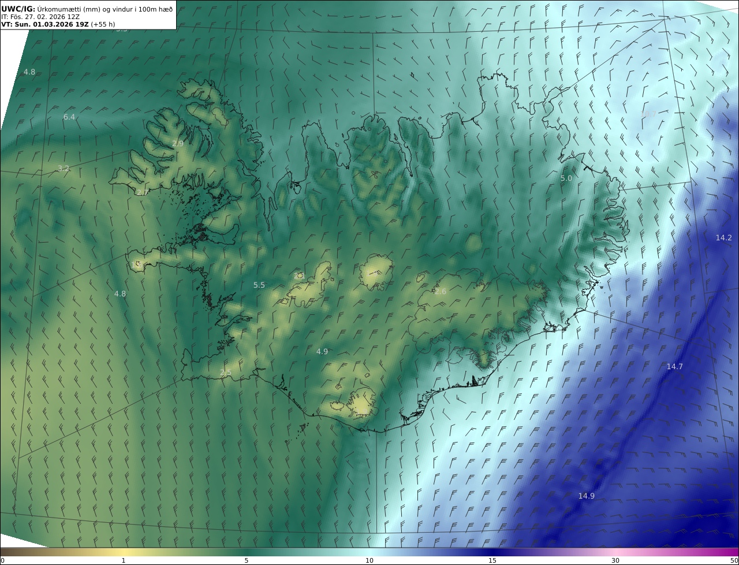Image resolution: width=739 pixels, height=565 pixels.
Task: Click the 2.6 value on Vatnajökull glacier
Action: click(441, 292)
